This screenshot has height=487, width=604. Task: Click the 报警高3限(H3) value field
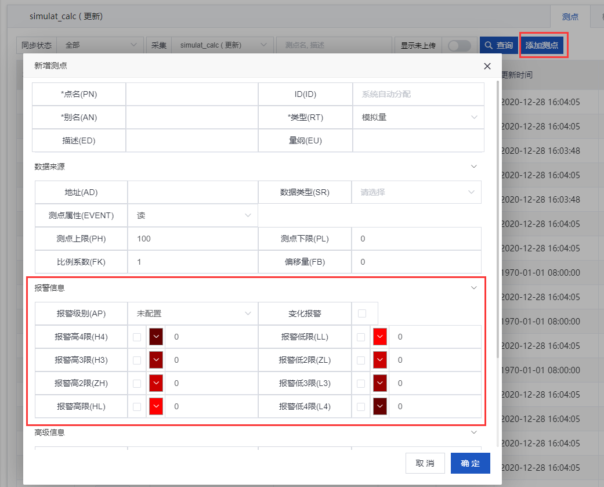point(211,360)
